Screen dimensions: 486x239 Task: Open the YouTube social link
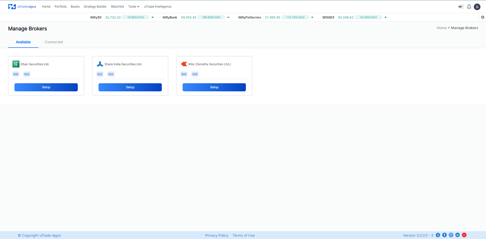click(464, 235)
